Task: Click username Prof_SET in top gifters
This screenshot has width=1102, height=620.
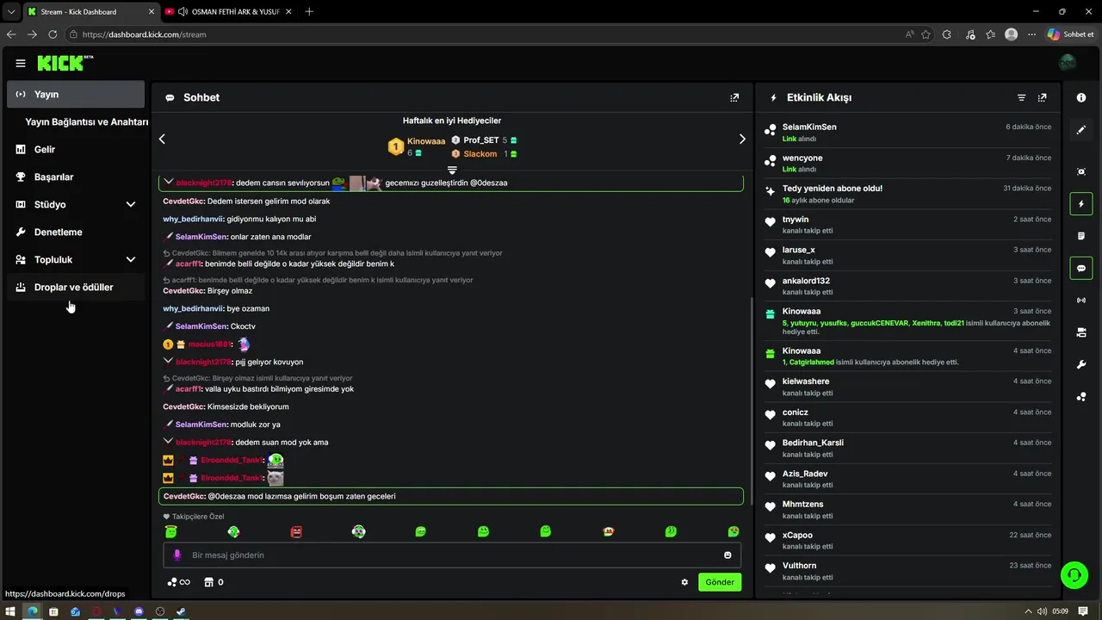Action: click(x=481, y=139)
